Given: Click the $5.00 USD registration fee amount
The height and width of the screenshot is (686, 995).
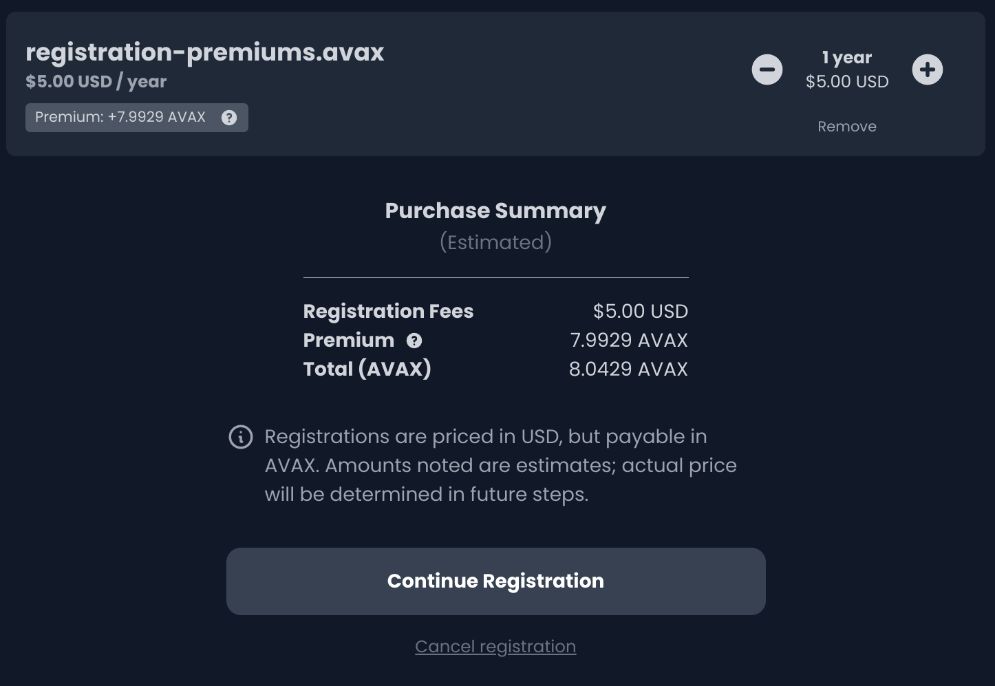Looking at the screenshot, I should pos(641,311).
